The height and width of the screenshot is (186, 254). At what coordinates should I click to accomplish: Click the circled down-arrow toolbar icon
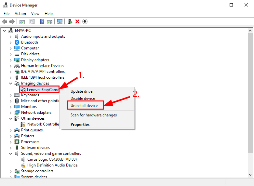pyautogui.click(x=85, y=21)
